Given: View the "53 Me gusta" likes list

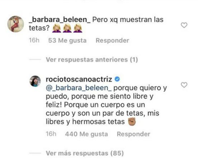Looking at the screenshot, I should click(67, 41).
